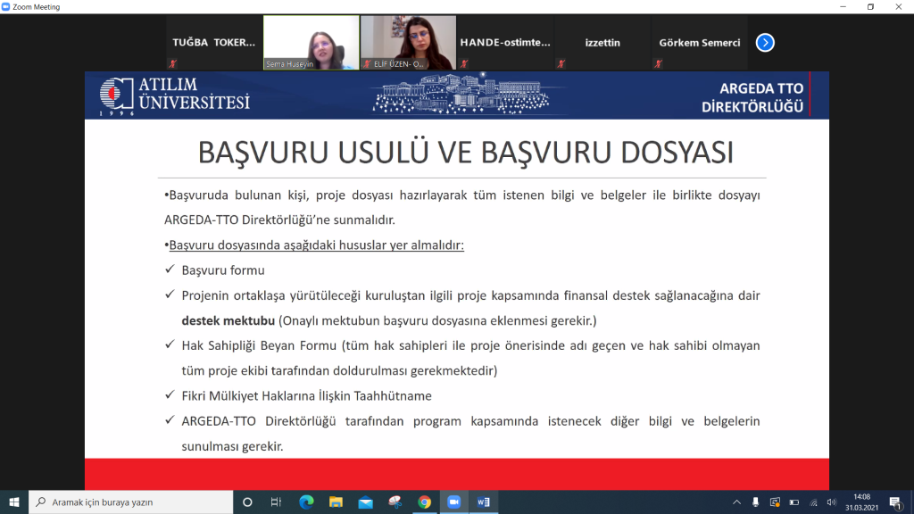Open the Action Center notifications
Image resolution: width=914 pixels, height=514 pixels.
click(x=894, y=502)
